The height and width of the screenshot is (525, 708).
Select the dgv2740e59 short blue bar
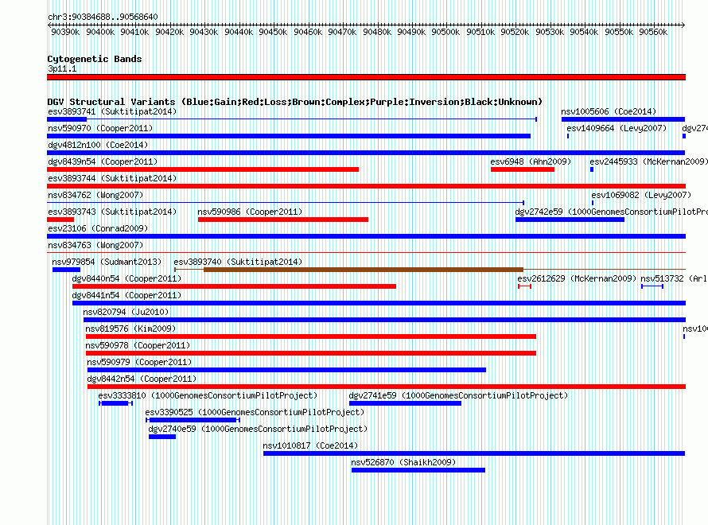coord(162,437)
